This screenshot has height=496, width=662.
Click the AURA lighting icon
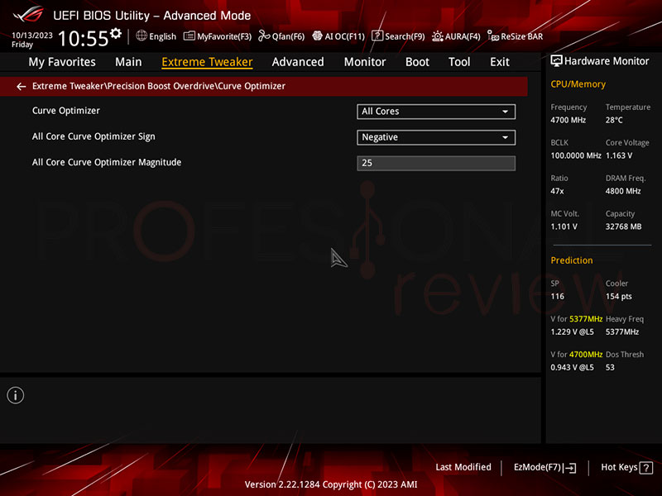[x=438, y=36]
